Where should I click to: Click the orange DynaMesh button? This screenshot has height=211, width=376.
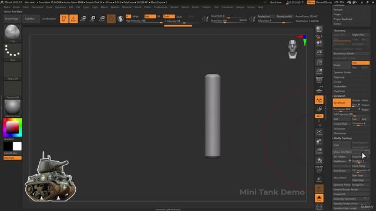342,103
